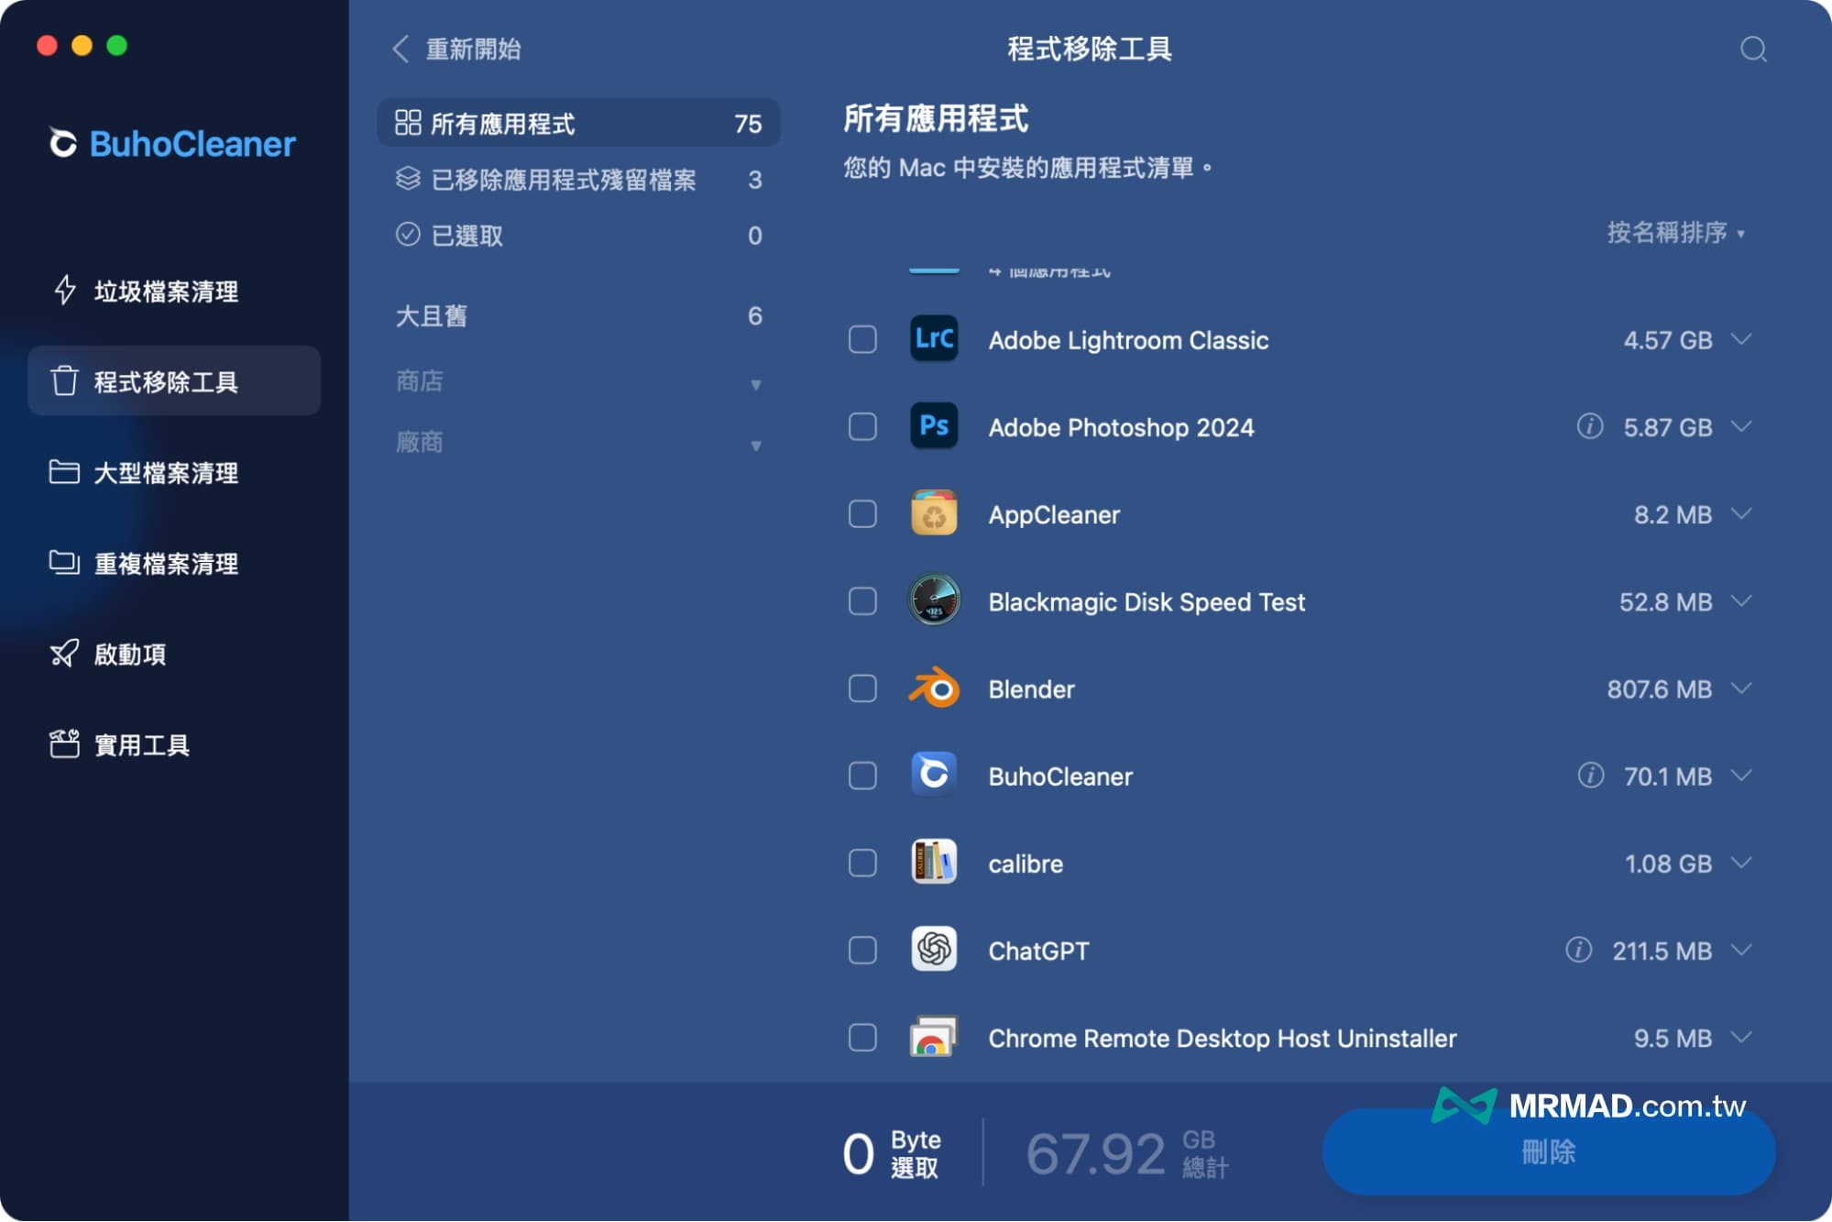Screen dimensions: 1832x1222
Task: Check the Adobe Lightroom Classic checkbox
Action: [861, 340]
